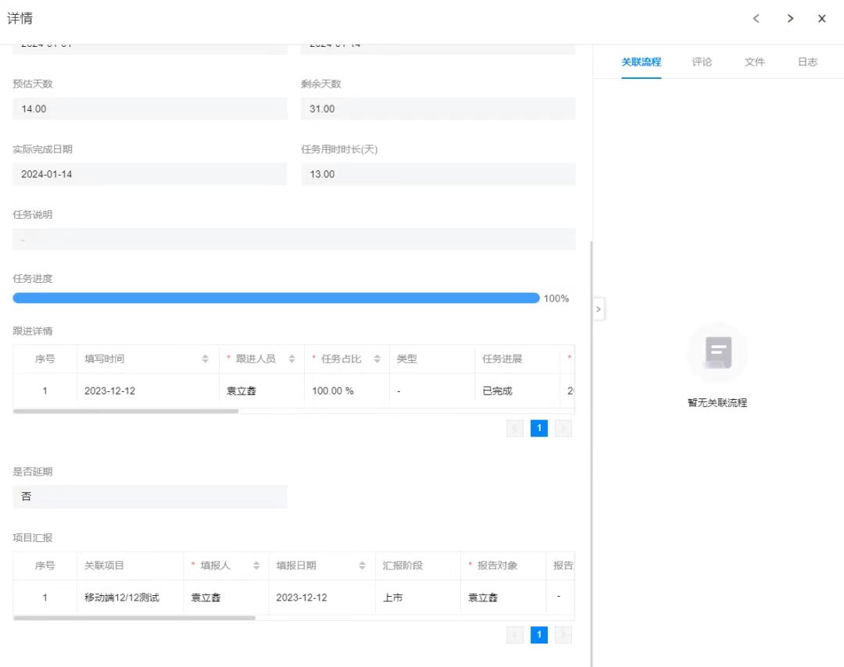
Task: Close the 详情 panel
Action: [822, 19]
